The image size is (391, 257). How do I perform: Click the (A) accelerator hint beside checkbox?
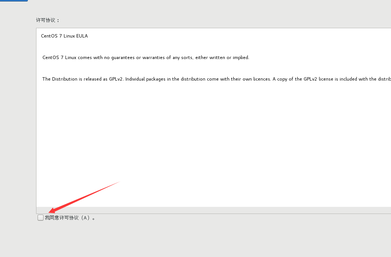(85, 218)
